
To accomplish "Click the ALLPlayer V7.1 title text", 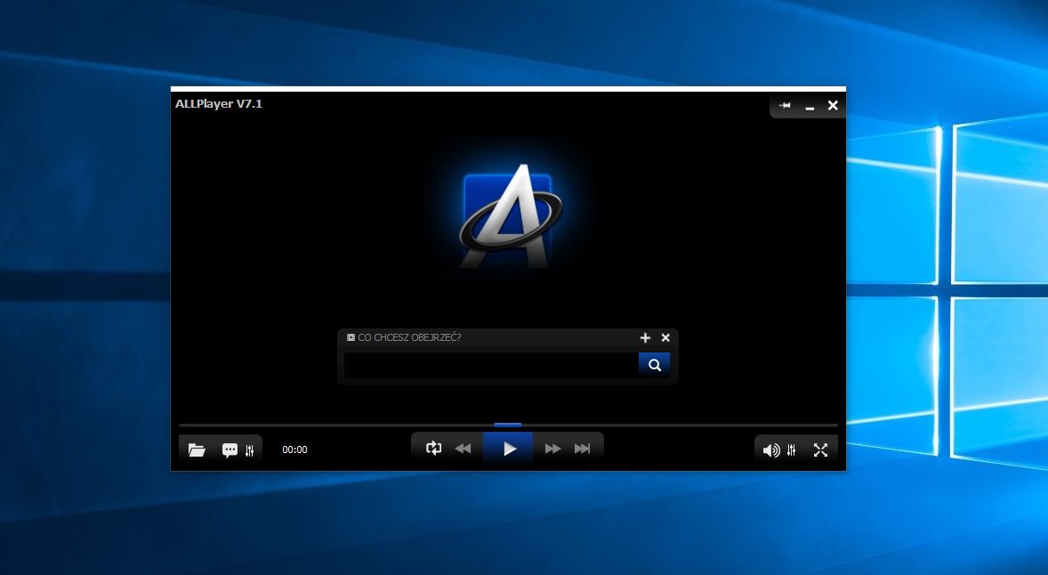I will click(219, 103).
